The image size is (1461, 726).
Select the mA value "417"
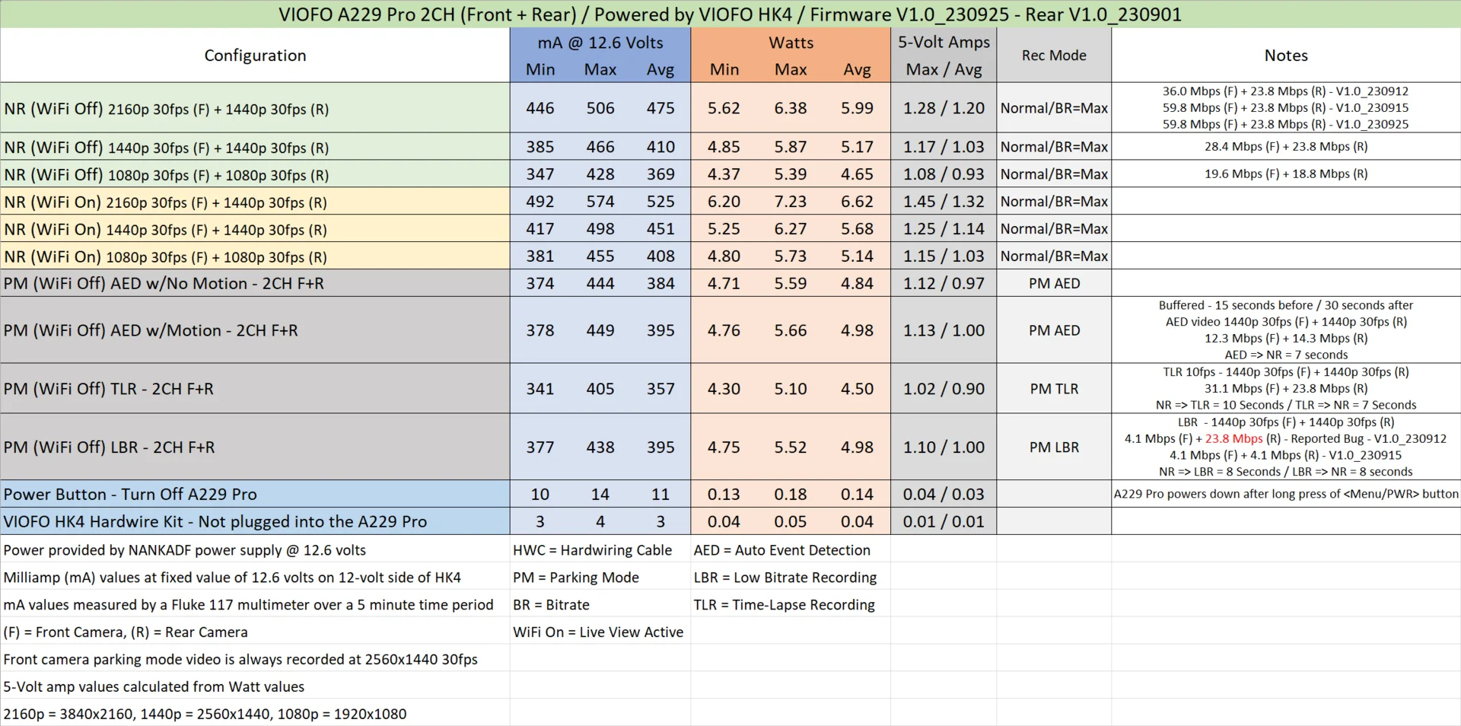pos(540,229)
